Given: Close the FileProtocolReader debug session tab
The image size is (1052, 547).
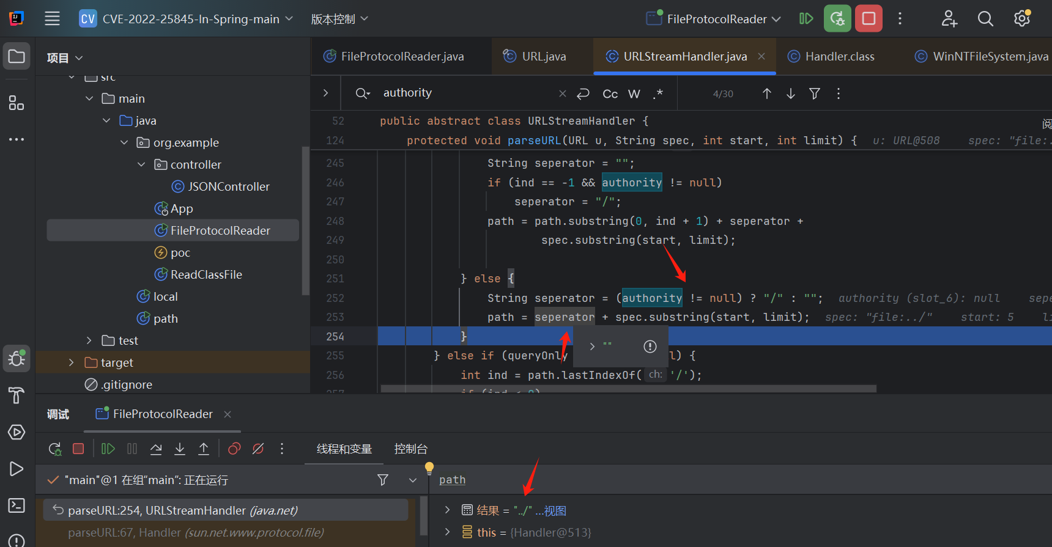Looking at the screenshot, I should [x=228, y=414].
